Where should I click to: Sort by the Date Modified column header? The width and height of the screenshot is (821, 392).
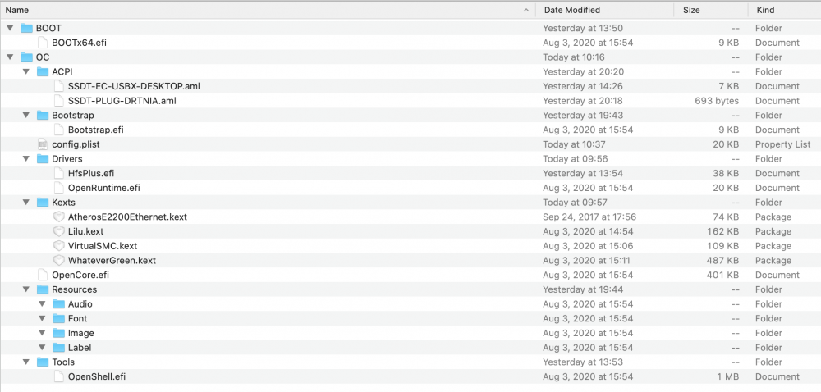click(605, 10)
